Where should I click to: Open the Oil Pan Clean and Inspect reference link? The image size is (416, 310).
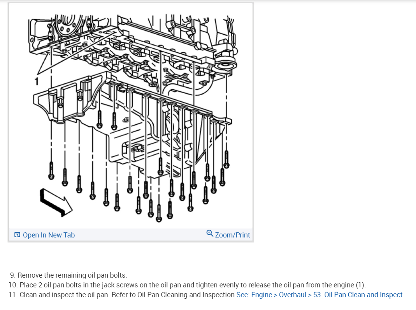[320, 295]
